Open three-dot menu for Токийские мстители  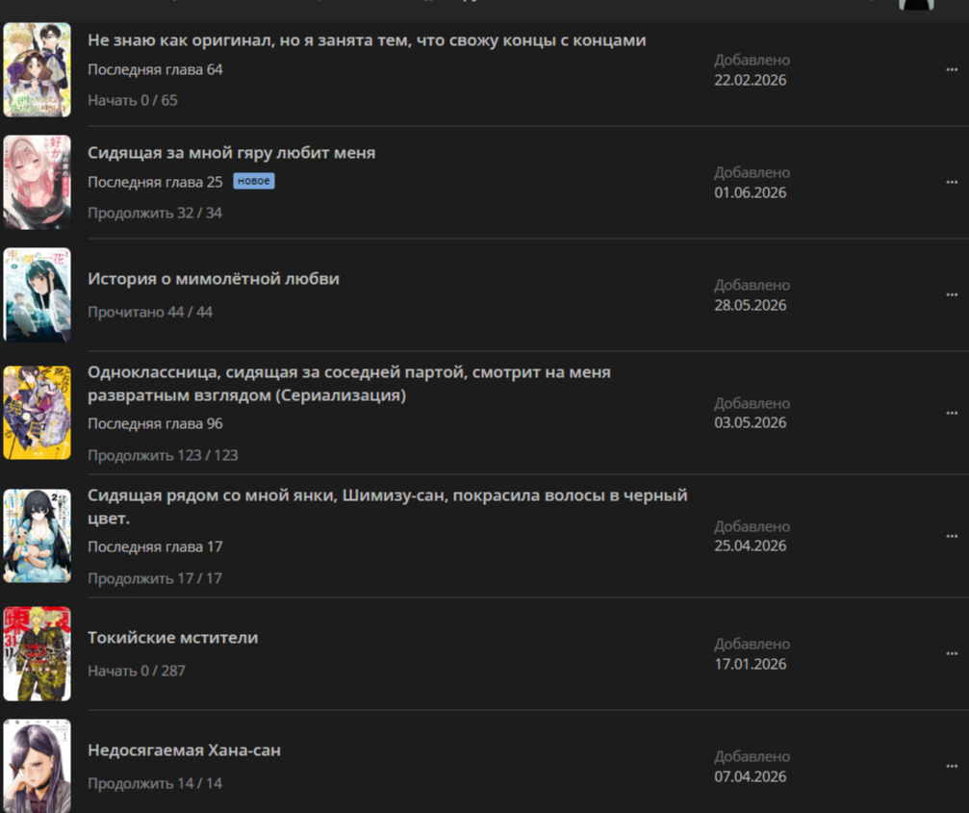[x=952, y=653]
